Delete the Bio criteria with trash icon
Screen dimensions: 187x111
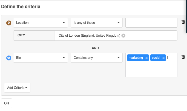pyautogui.click(x=183, y=57)
